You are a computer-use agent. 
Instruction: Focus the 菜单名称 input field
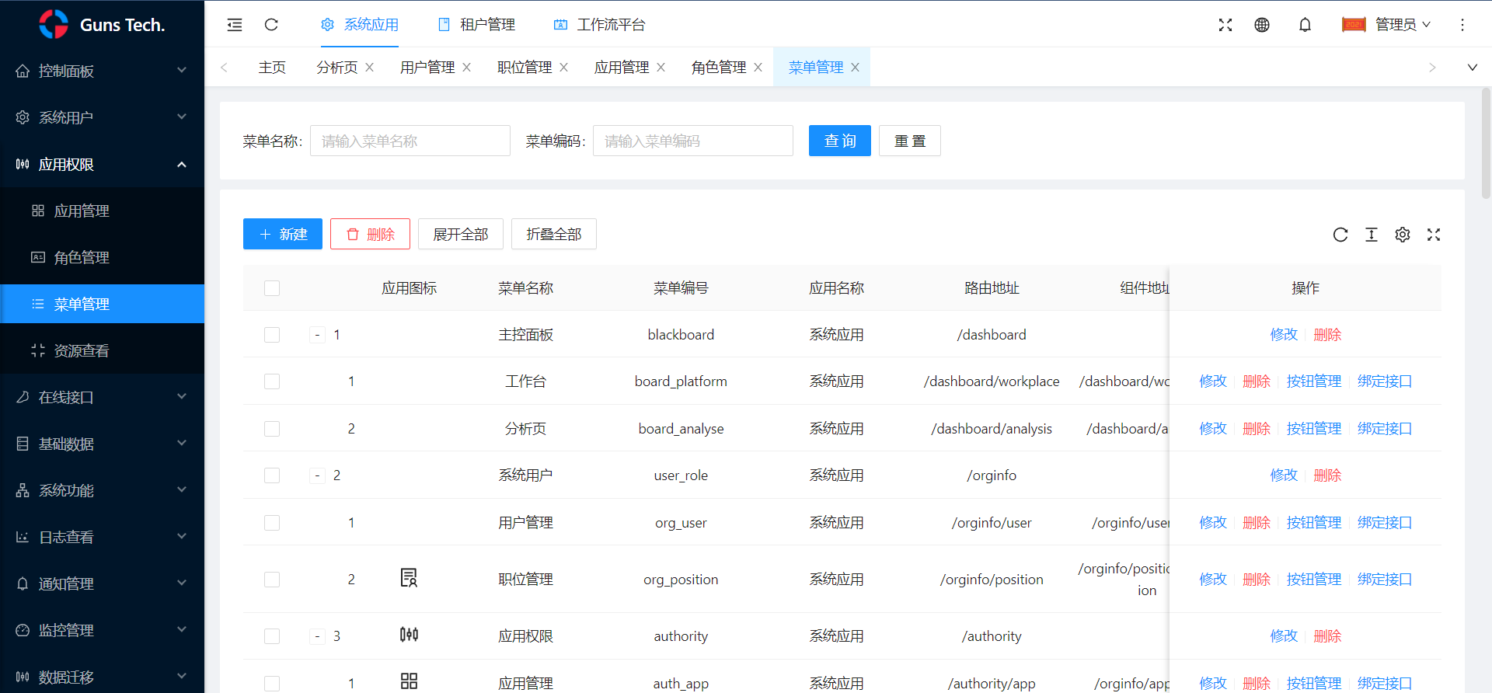410,141
